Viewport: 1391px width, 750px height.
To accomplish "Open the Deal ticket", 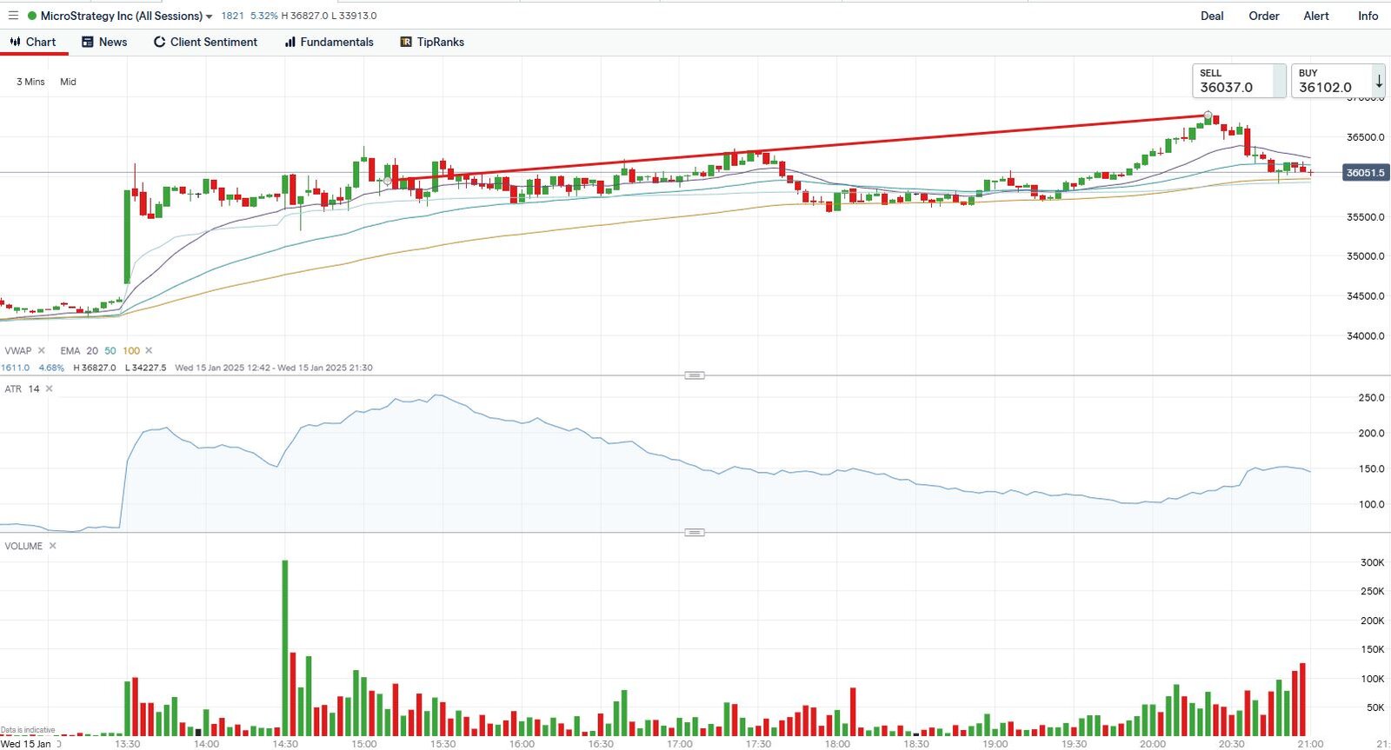I will (1211, 16).
